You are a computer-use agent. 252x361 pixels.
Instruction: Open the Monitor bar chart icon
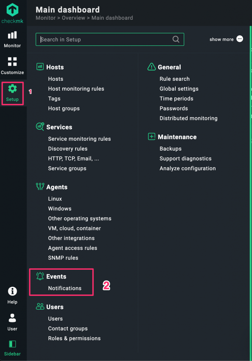click(x=12, y=35)
